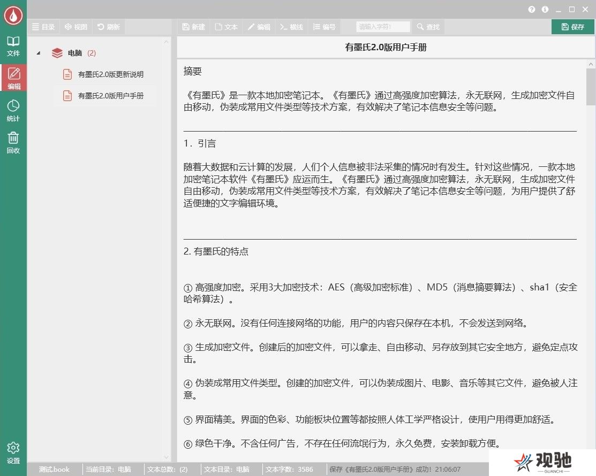Click the editor scrollbar up arrow

coord(591,65)
